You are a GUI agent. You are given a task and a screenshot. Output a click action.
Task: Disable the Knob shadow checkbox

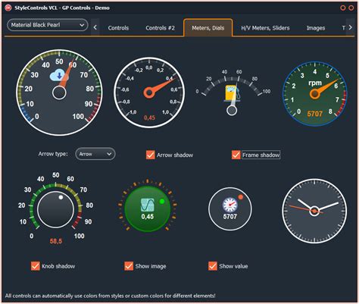(36, 266)
